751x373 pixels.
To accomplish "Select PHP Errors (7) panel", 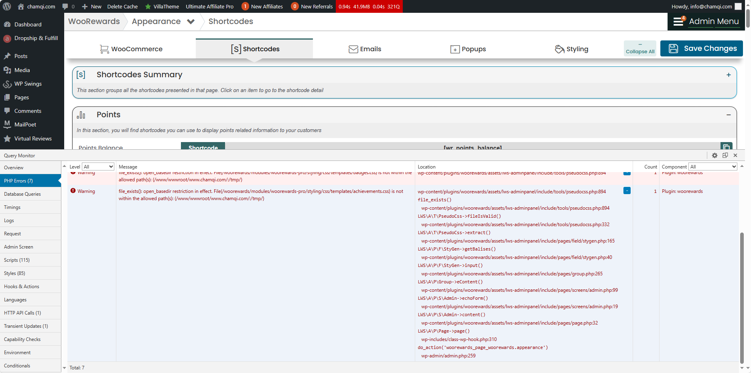I will point(30,181).
